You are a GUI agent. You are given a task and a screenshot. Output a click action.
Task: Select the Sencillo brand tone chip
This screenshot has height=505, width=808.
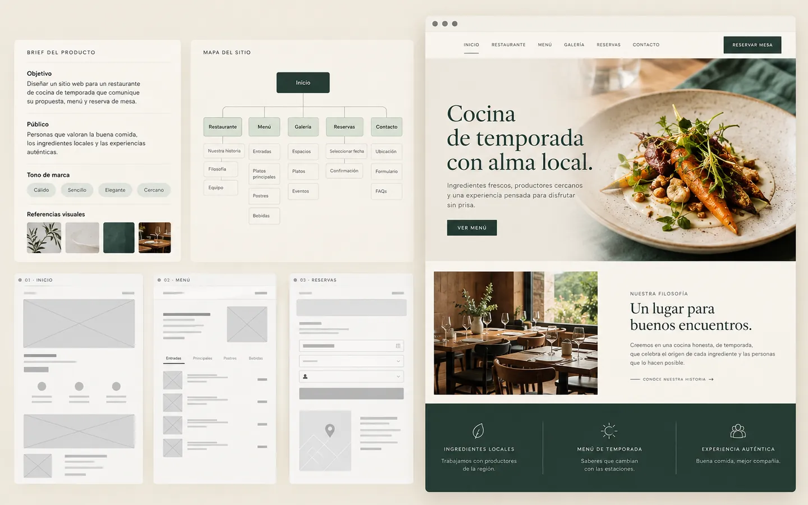click(x=77, y=190)
